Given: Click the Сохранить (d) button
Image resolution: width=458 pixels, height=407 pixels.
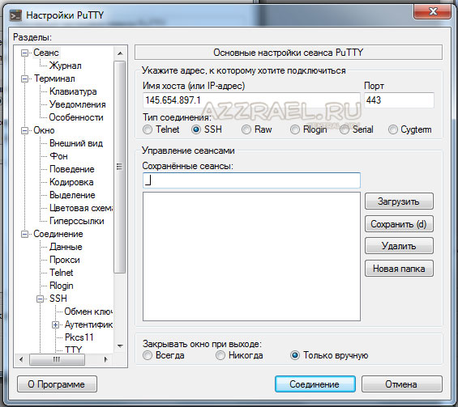Looking at the screenshot, I should (399, 224).
